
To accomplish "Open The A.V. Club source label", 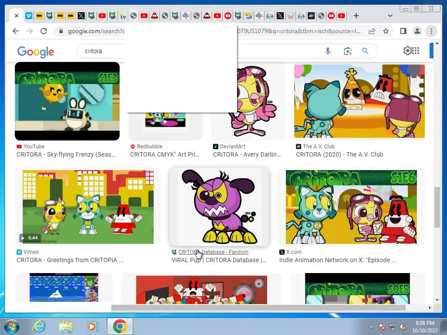I will tap(316, 147).
